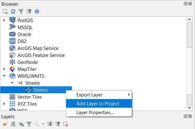
Task: Expand all layers in Layers toolbar
Action: (50, 124)
